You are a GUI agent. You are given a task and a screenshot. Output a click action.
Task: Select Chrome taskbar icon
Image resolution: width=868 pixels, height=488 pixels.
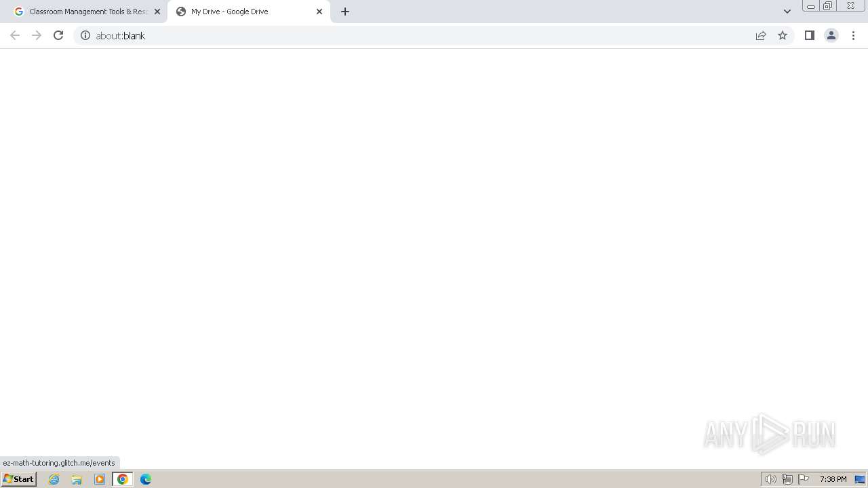pyautogui.click(x=123, y=479)
